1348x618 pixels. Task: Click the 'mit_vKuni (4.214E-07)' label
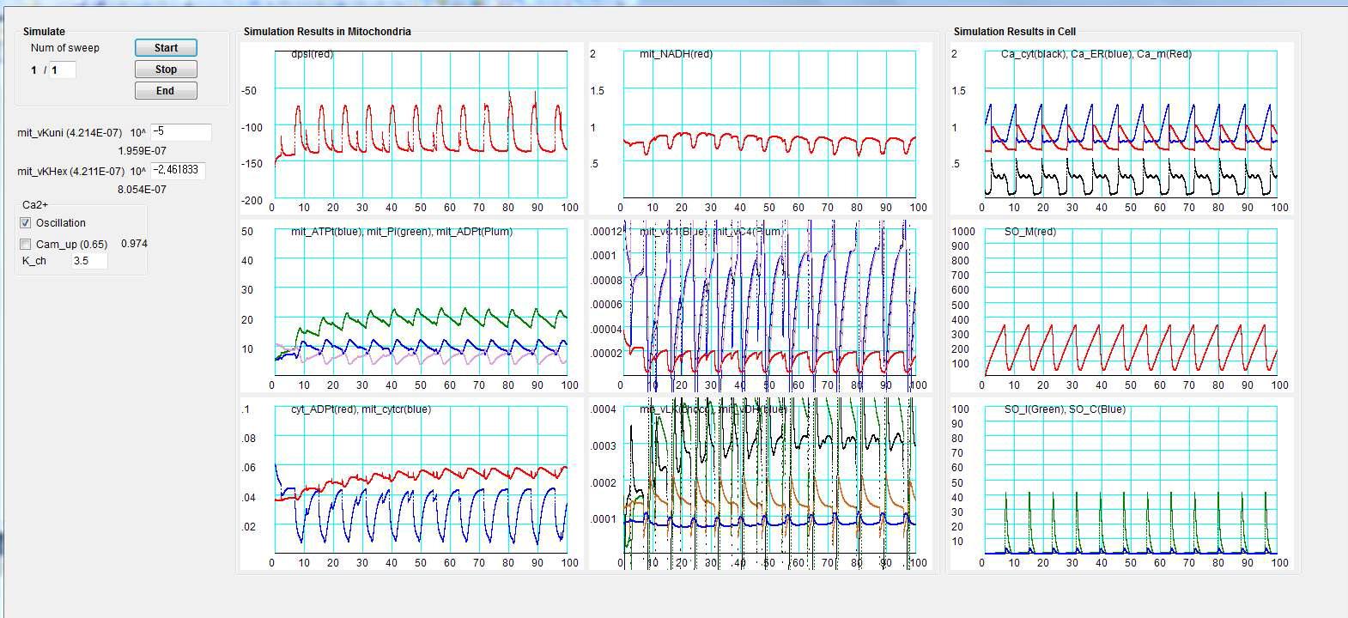click(70, 133)
